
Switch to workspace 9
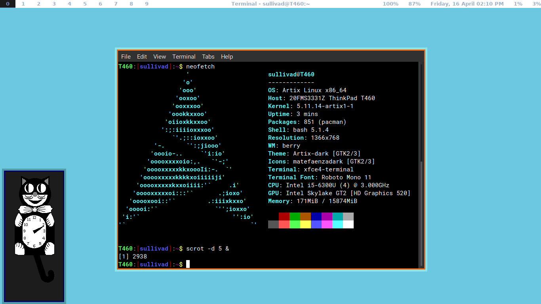click(x=147, y=4)
